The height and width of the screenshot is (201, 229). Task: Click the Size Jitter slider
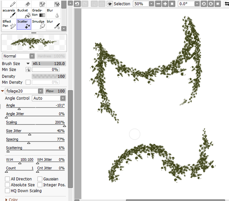coord(35,132)
